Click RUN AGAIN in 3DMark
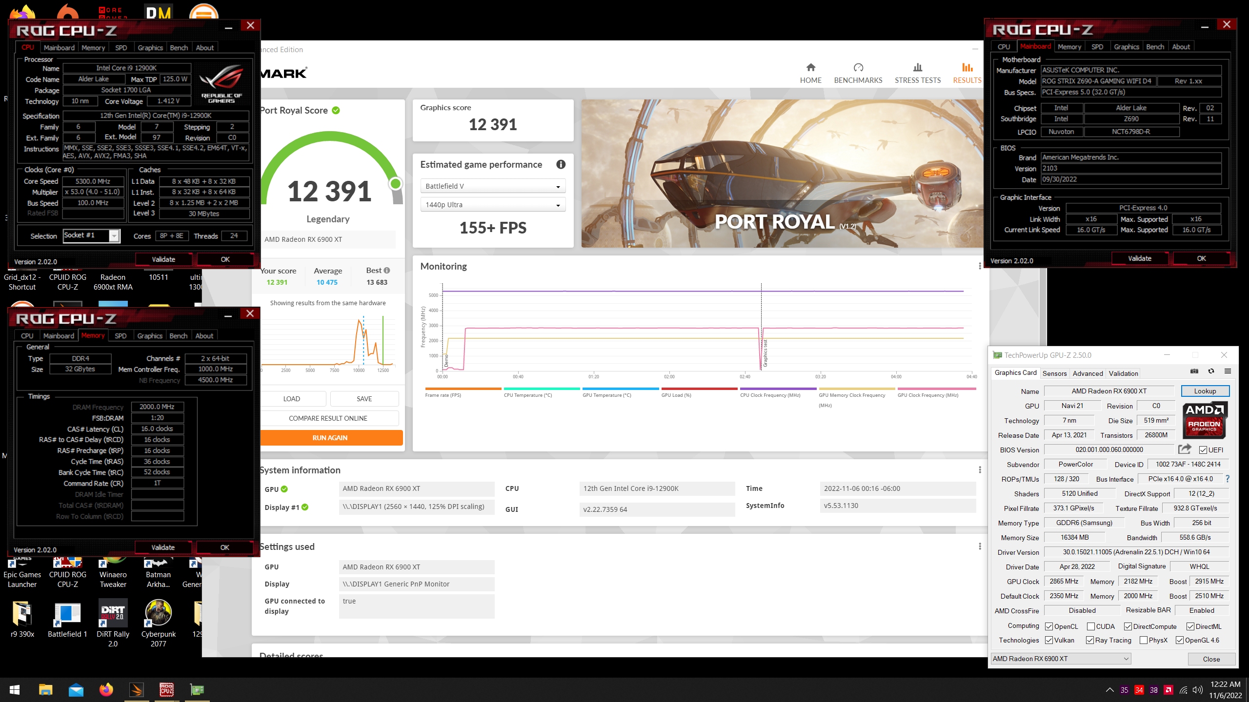1249x702 pixels. point(330,438)
